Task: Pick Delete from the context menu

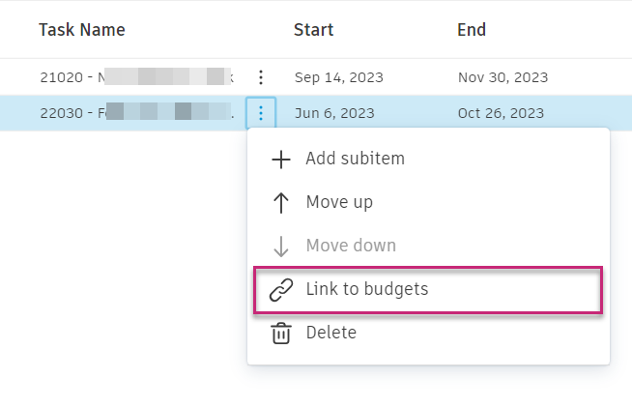Action: coord(330,333)
